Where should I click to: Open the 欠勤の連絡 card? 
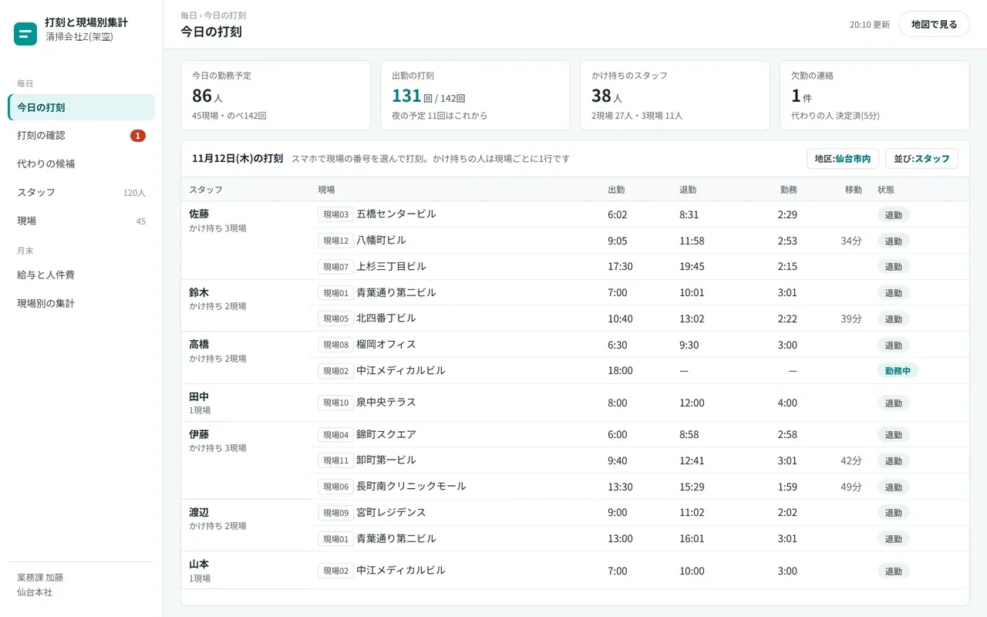(874, 95)
